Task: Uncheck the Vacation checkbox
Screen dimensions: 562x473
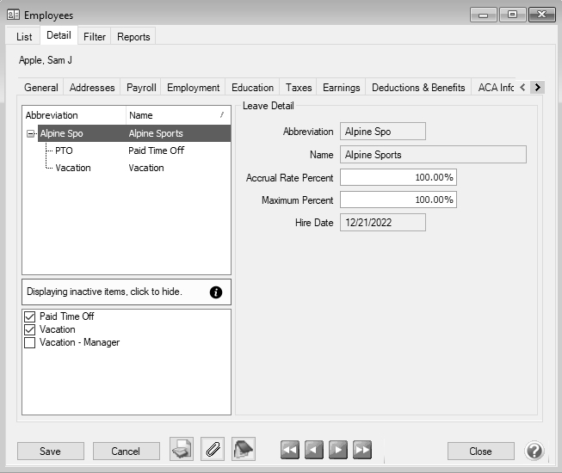Action: [30, 329]
